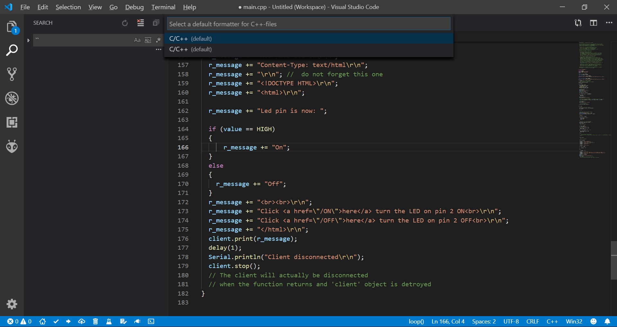Select highlighted C/C++ (default) formatter option

(308, 38)
